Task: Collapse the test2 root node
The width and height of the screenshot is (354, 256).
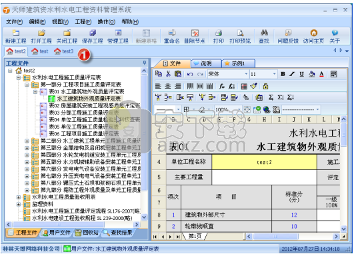Action: tap(10, 71)
